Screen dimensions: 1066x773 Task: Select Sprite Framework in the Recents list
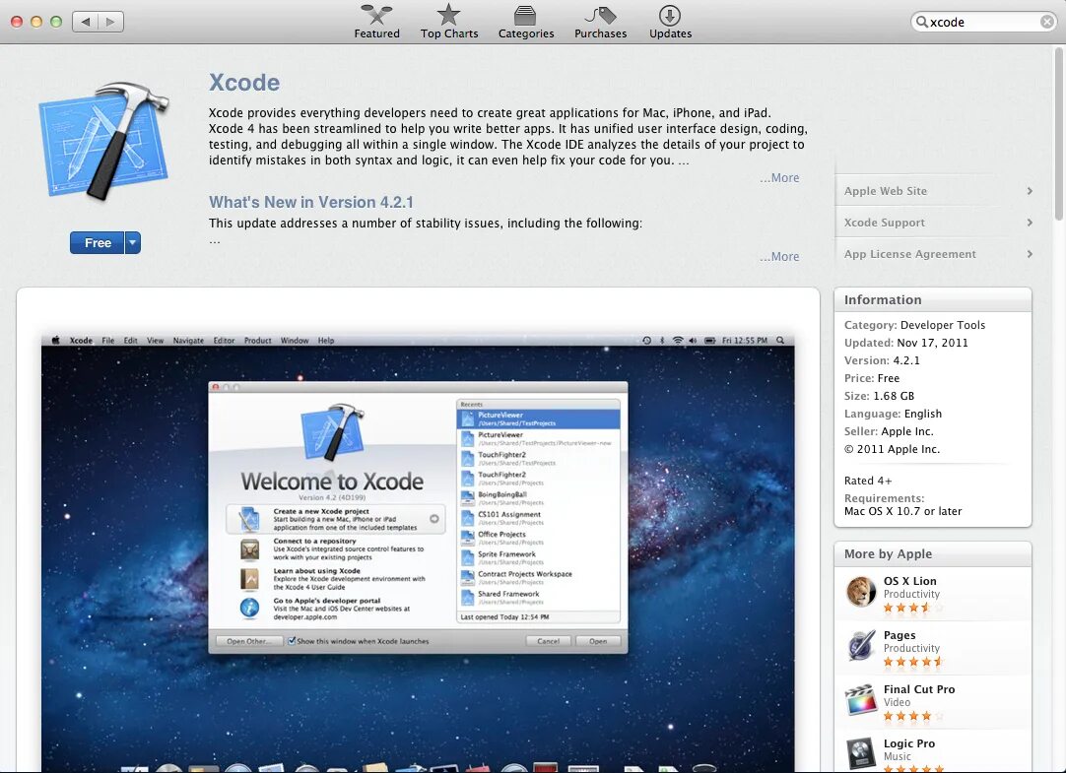(539, 557)
